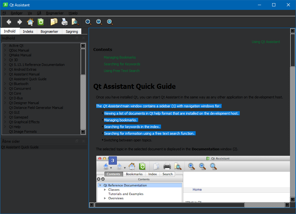Expand the Qt Assistant Manual node
The image size is (296, 214).
[x=5, y=74]
